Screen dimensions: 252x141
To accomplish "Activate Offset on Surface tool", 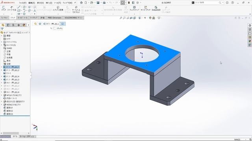I will coord(76,9).
